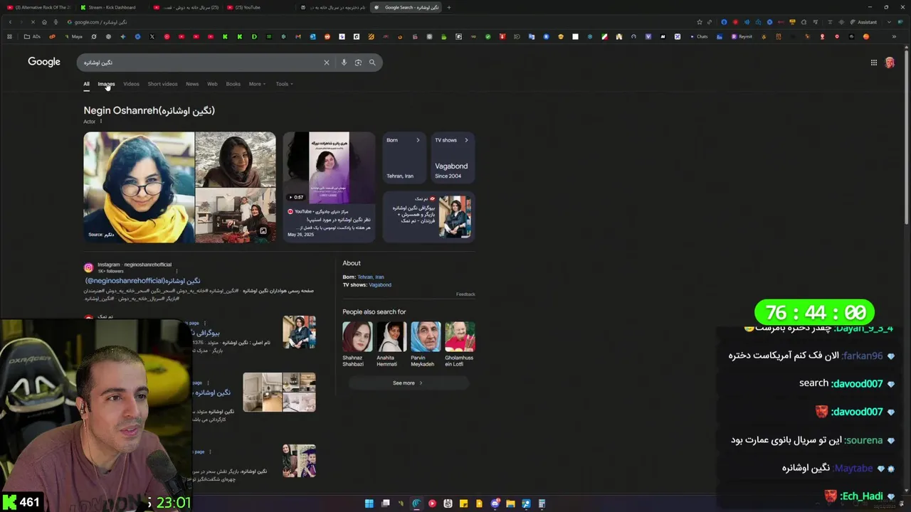This screenshot has height=512, width=911.
Task: Click the Instagram icon of the first result
Action: pyautogui.click(x=88, y=267)
